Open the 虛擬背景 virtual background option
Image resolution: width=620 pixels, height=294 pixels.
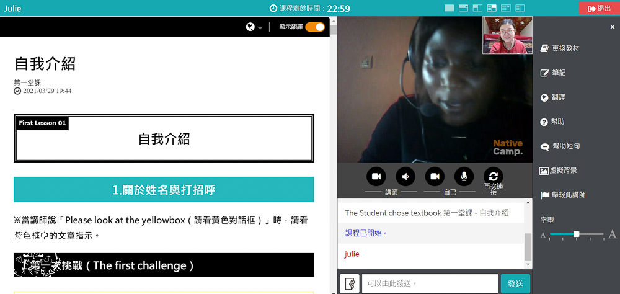coord(559,171)
